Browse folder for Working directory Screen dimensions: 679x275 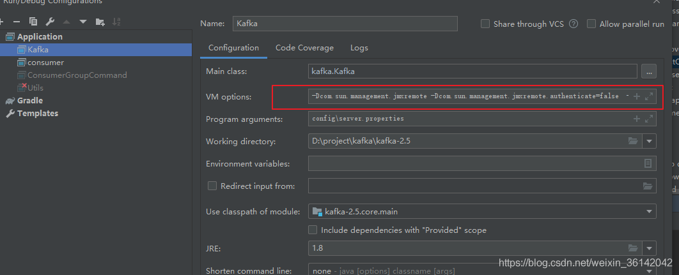tap(633, 141)
